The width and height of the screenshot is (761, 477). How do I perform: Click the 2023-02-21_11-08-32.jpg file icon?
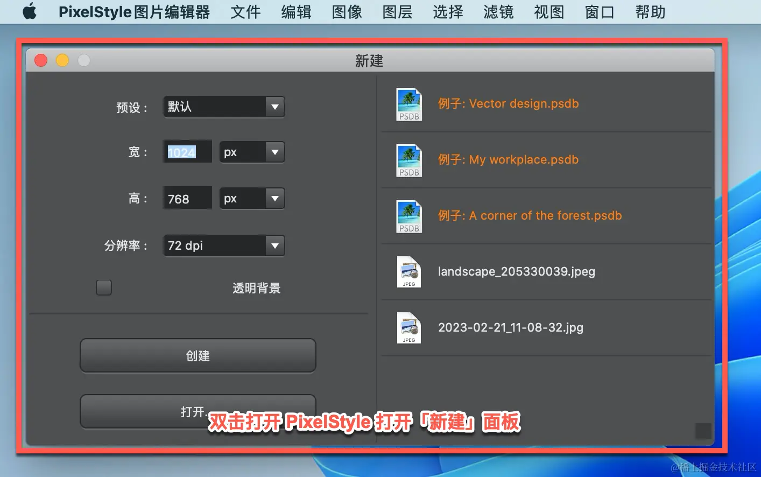pyautogui.click(x=409, y=328)
